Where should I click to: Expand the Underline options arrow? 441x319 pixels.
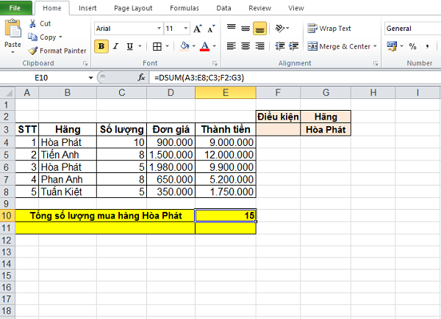click(x=140, y=46)
